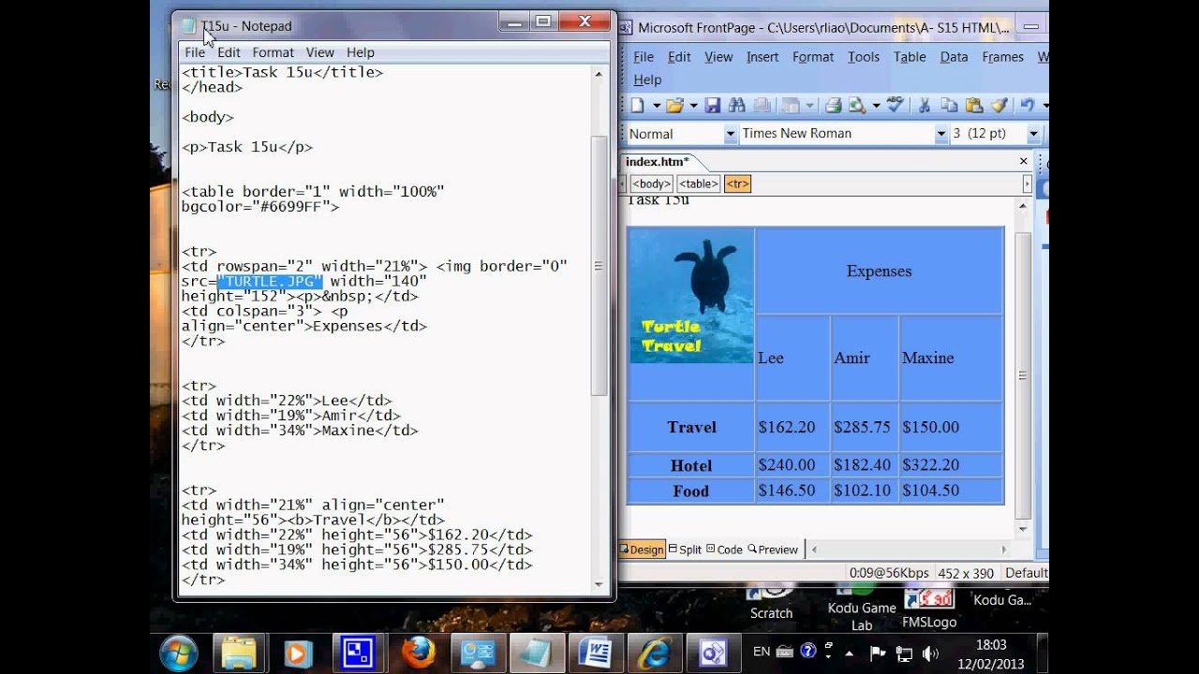Click the Turtle Travel image in table

pyautogui.click(x=691, y=296)
